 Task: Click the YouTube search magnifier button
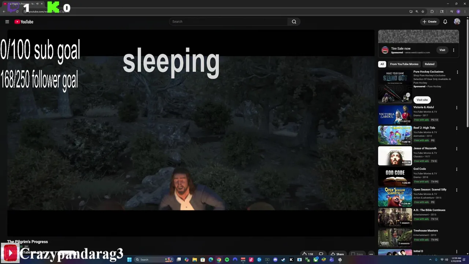point(294,22)
